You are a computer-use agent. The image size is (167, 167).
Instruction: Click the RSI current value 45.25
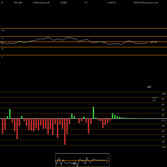[154, 42]
